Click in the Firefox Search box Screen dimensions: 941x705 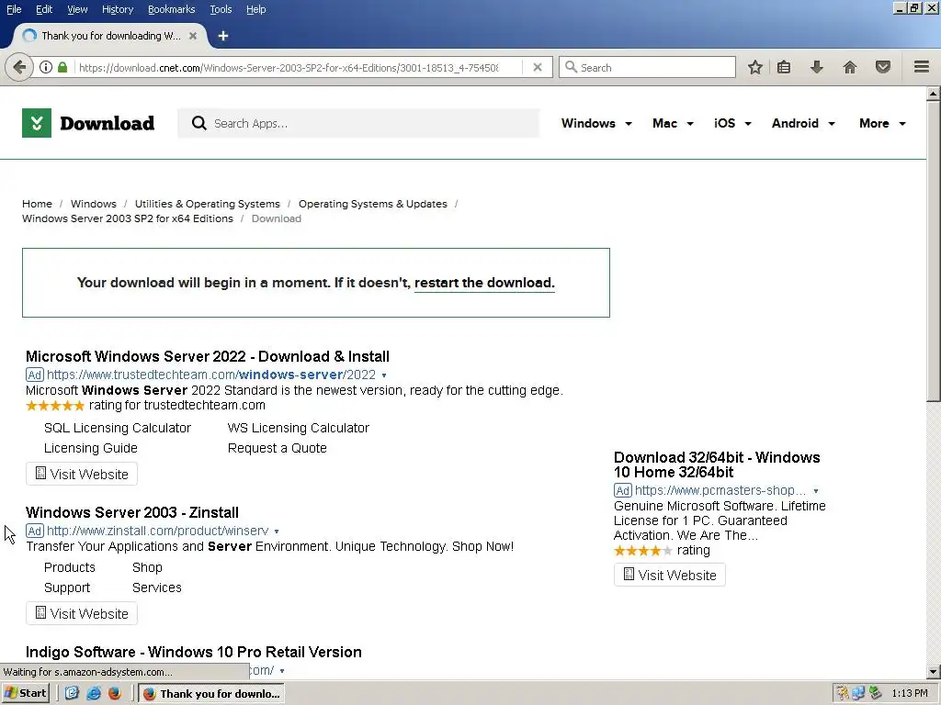tap(647, 67)
